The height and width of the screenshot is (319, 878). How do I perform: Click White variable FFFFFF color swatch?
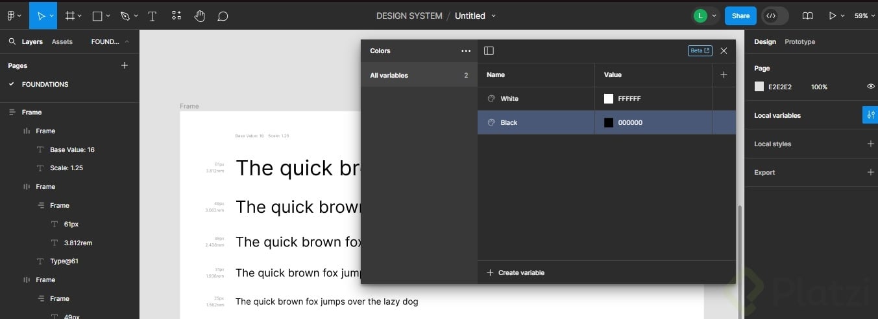pyautogui.click(x=609, y=98)
